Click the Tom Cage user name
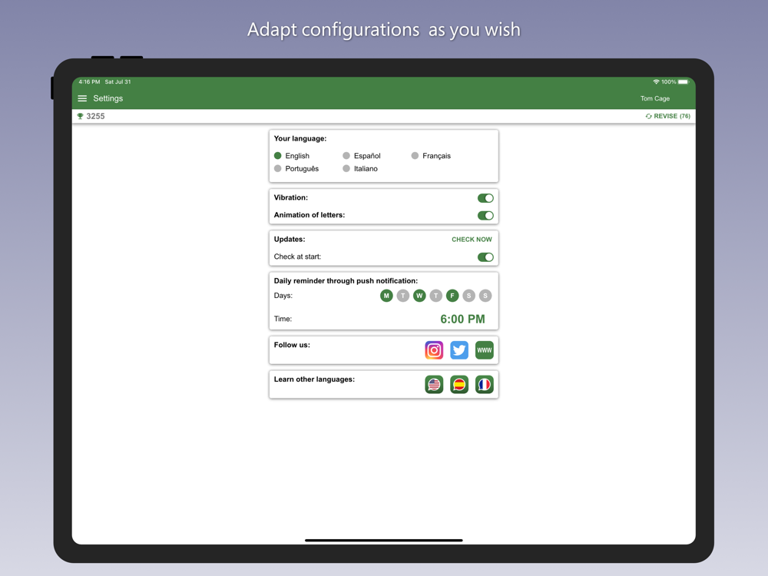Viewport: 768px width, 576px height. (655, 98)
